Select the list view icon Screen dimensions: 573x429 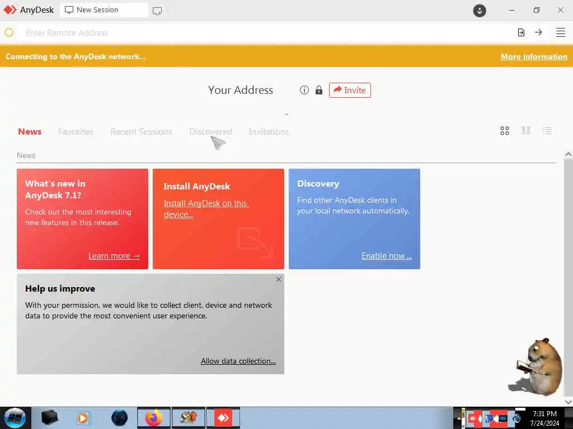tap(547, 131)
